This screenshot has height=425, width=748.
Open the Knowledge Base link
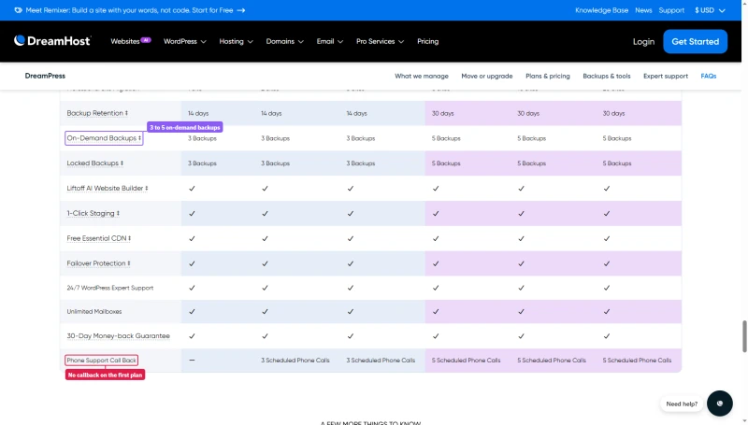[x=601, y=10]
